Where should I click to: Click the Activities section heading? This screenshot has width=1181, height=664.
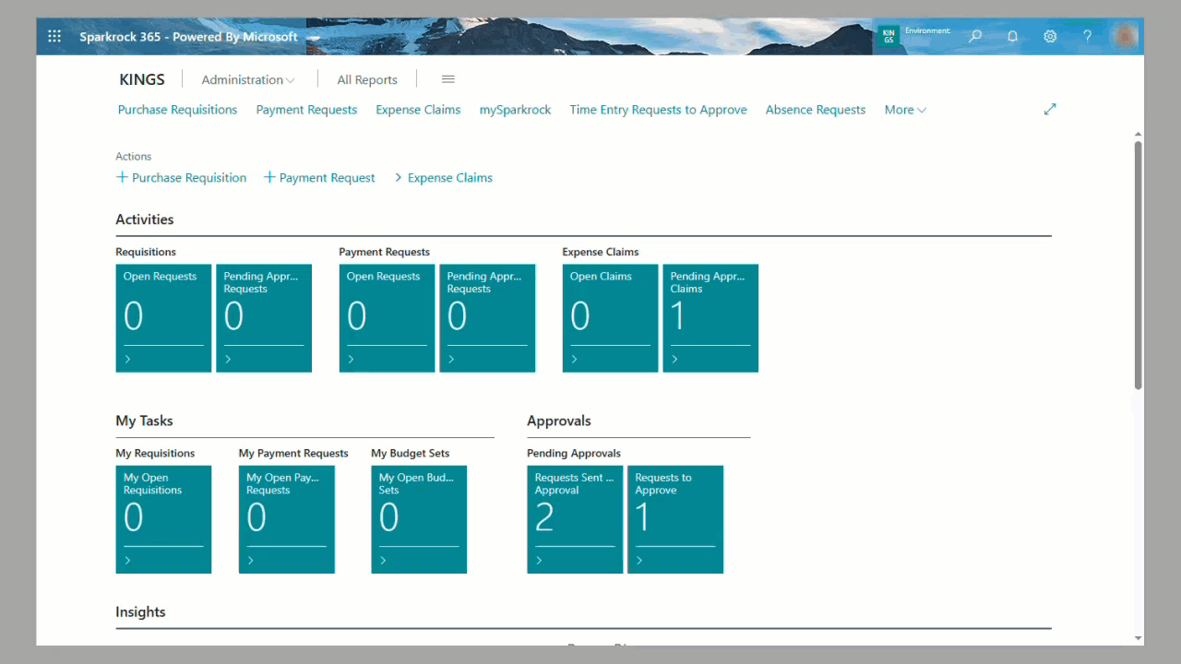pos(145,219)
